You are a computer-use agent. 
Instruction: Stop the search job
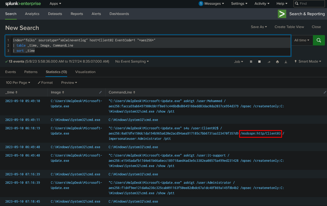pos(260,62)
